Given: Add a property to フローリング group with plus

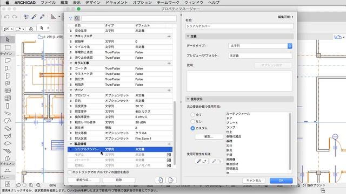Looking at the screenshot, I should 169,36.
